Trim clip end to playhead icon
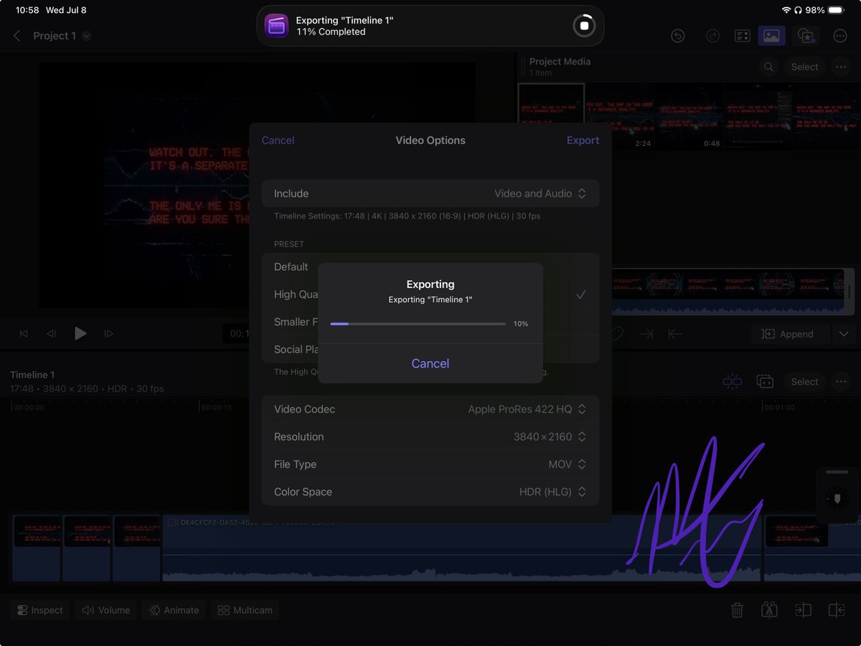The width and height of the screenshot is (861, 646). (x=837, y=610)
